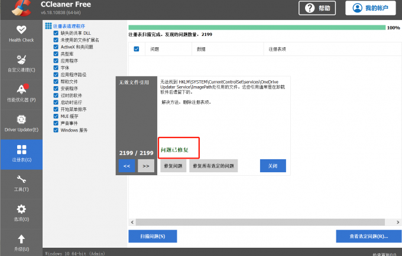Toggle 过时的软件 checkbox
This screenshot has height=256, width=402.
56,96
